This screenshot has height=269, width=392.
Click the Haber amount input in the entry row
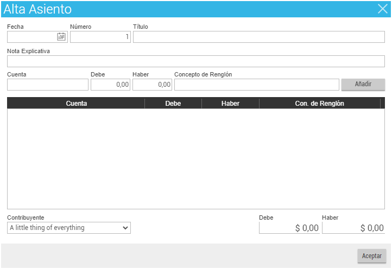coord(152,85)
